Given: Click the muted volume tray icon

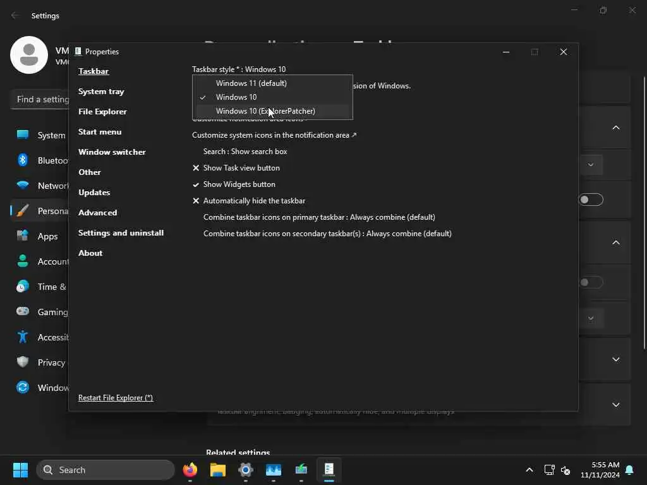Looking at the screenshot, I should coord(565,470).
